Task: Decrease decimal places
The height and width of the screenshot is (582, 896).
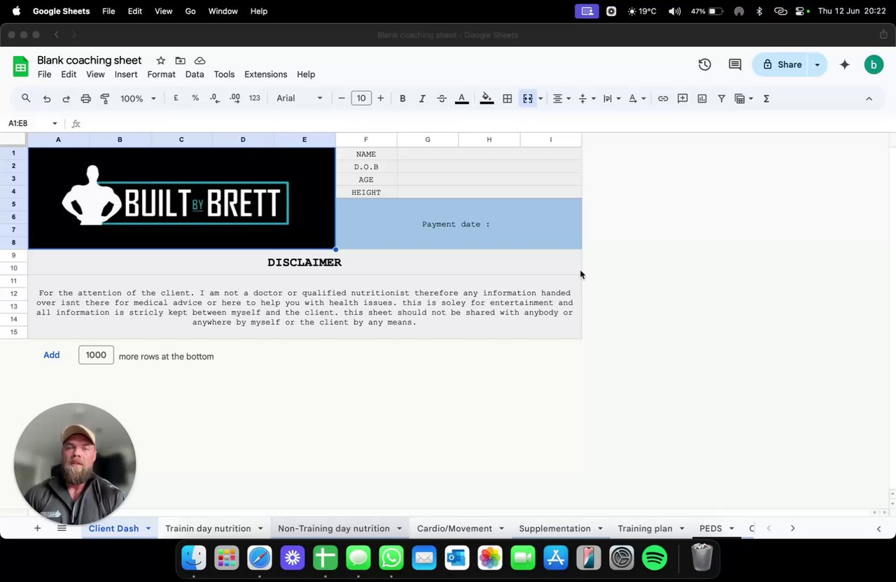Action: click(x=215, y=99)
